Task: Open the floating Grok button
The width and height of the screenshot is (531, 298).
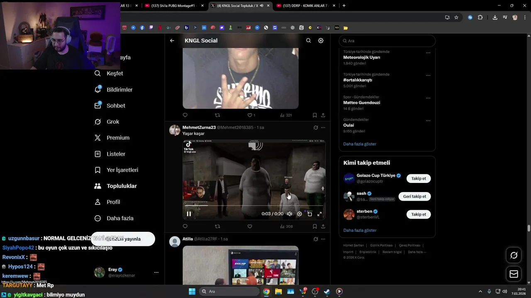Action: point(514,255)
